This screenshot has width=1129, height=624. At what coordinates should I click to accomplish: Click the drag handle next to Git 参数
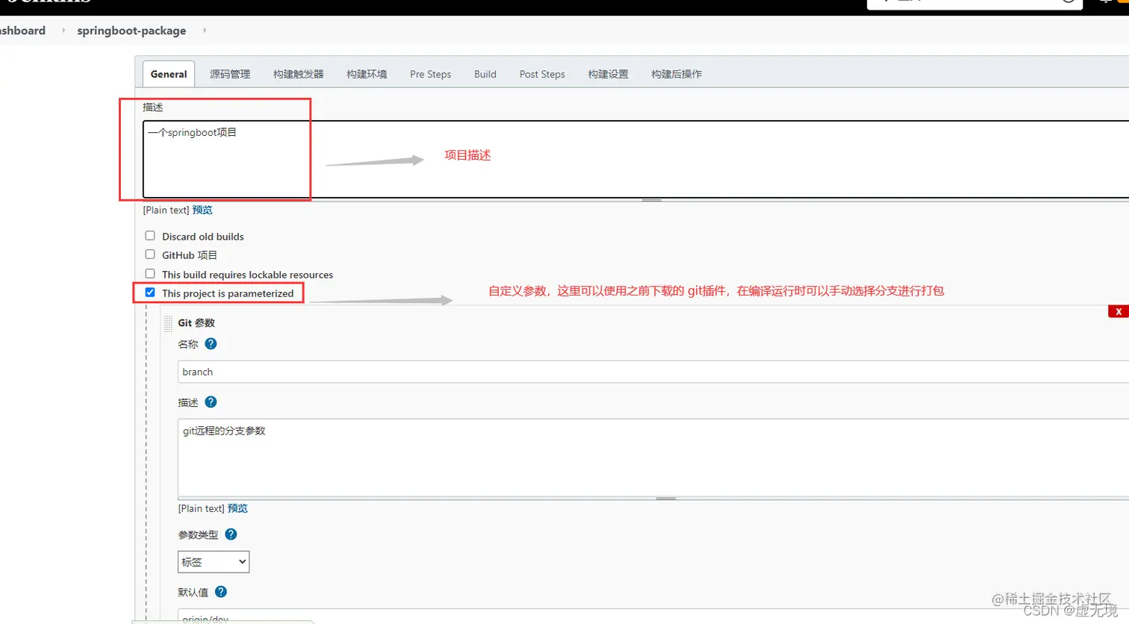click(168, 322)
